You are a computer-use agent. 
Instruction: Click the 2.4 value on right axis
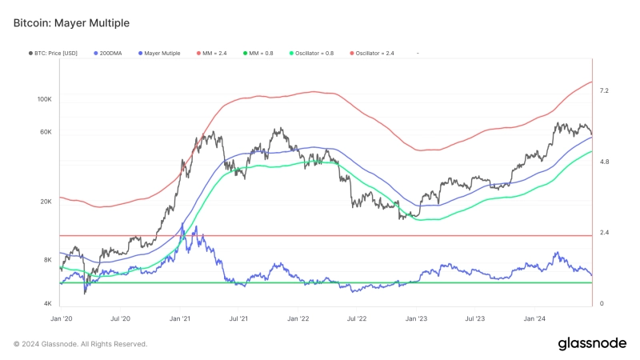pyautogui.click(x=604, y=233)
